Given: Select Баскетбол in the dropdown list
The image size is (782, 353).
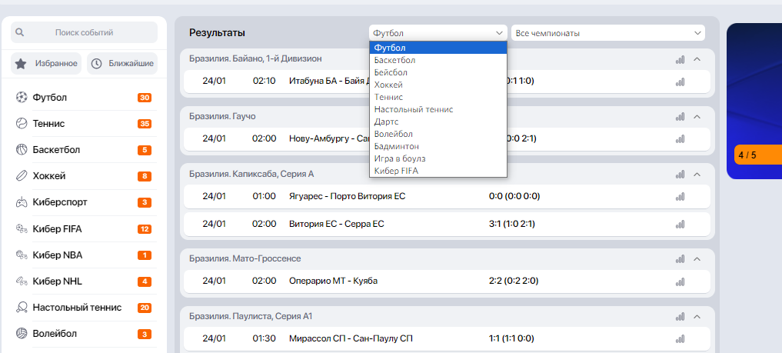Looking at the screenshot, I should tap(438, 60).
